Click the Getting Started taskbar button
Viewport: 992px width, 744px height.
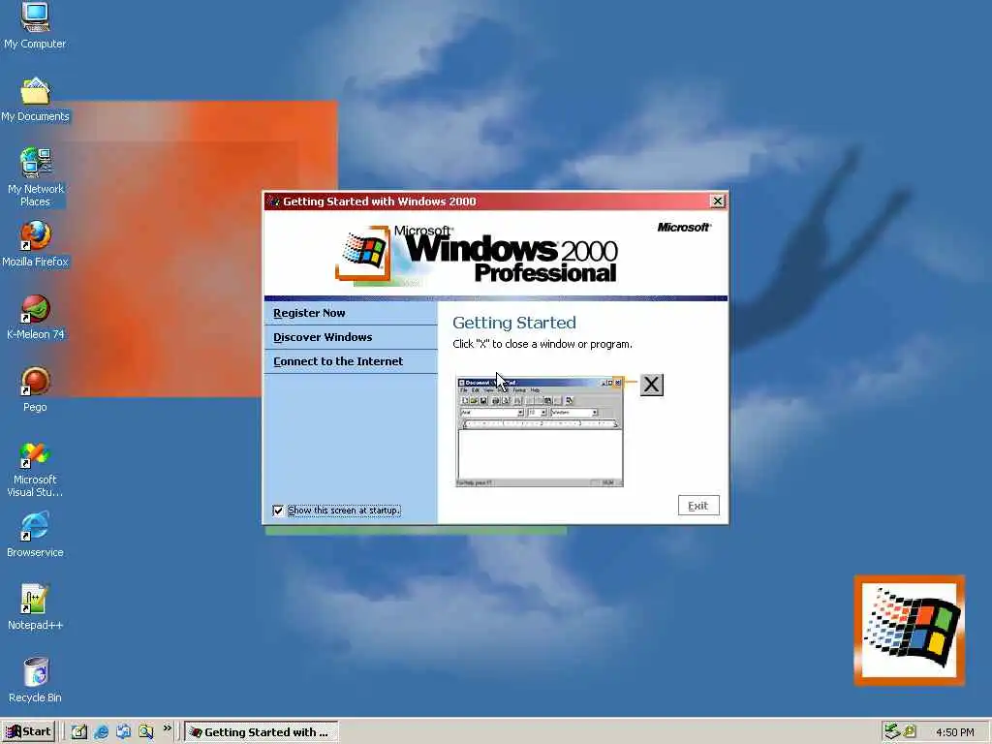[x=262, y=732]
